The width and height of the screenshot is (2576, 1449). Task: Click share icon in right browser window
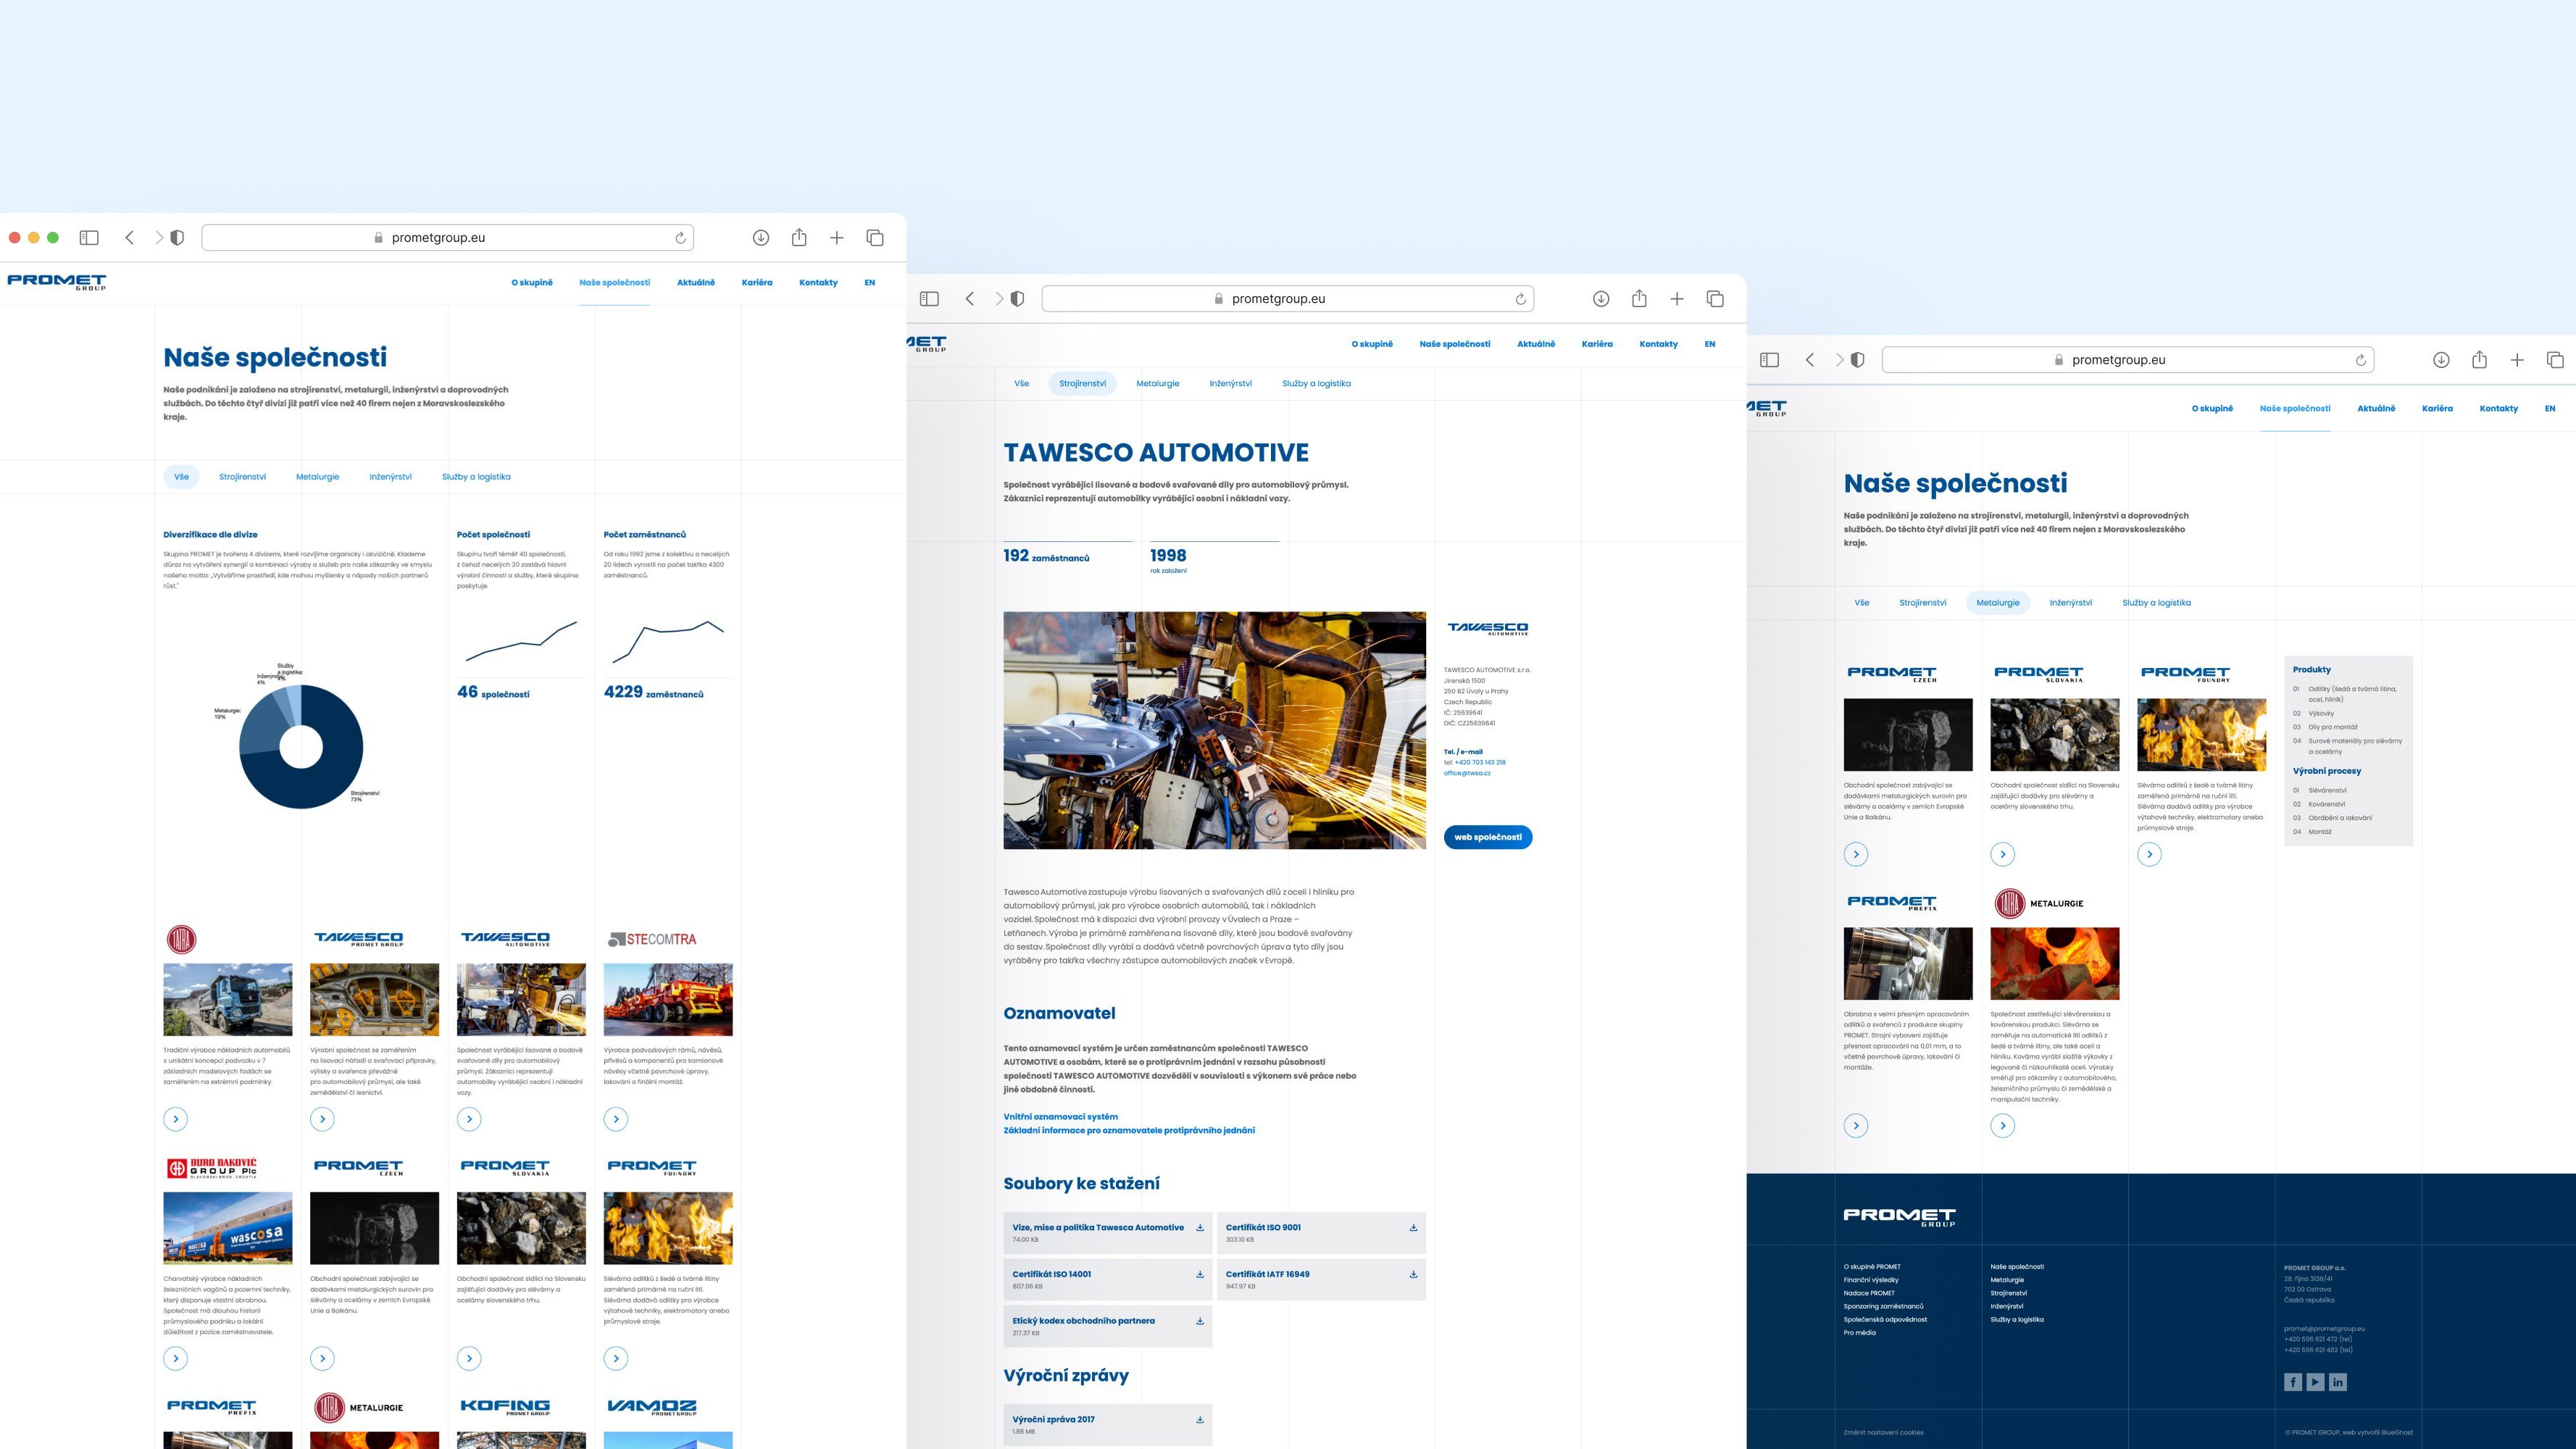pos(2479,359)
